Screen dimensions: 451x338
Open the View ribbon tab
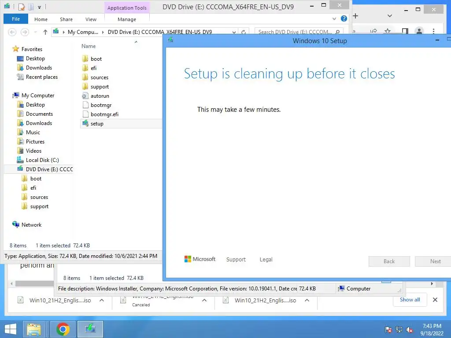pyautogui.click(x=91, y=19)
